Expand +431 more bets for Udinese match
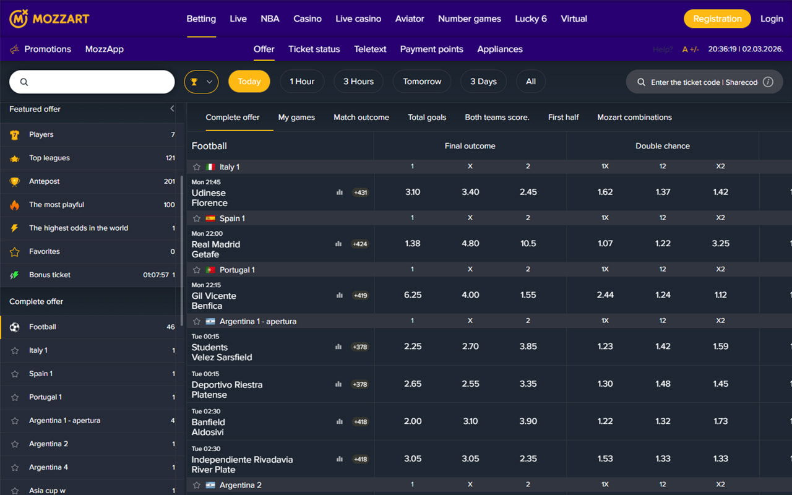The image size is (792, 495). (x=360, y=192)
